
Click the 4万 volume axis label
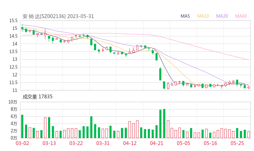coord(14,124)
